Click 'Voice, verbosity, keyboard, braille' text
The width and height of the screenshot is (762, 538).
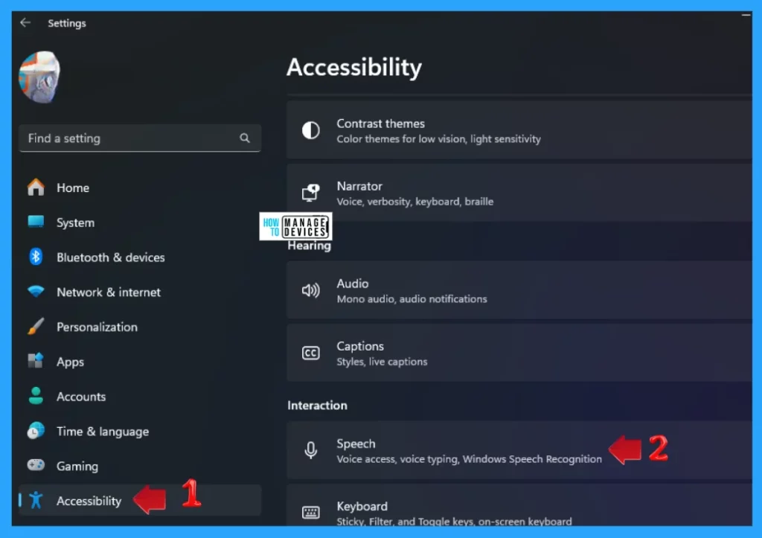pyautogui.click(x=415, y=202)
